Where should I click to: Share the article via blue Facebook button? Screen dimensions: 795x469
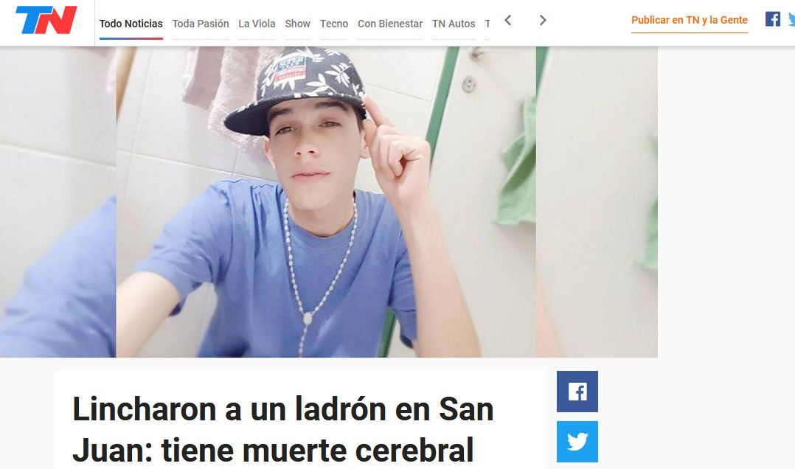pos(577,392)
